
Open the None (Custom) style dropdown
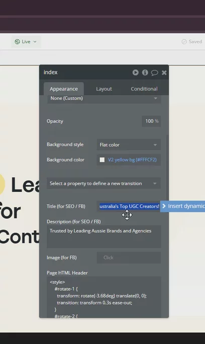pyautogui.click(x=104, y=99)
